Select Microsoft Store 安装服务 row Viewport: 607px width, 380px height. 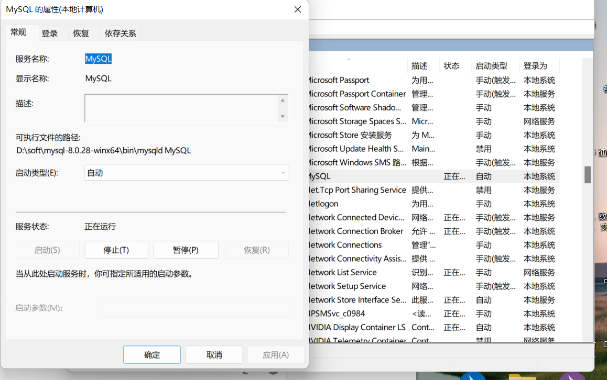tap(433, 135)
